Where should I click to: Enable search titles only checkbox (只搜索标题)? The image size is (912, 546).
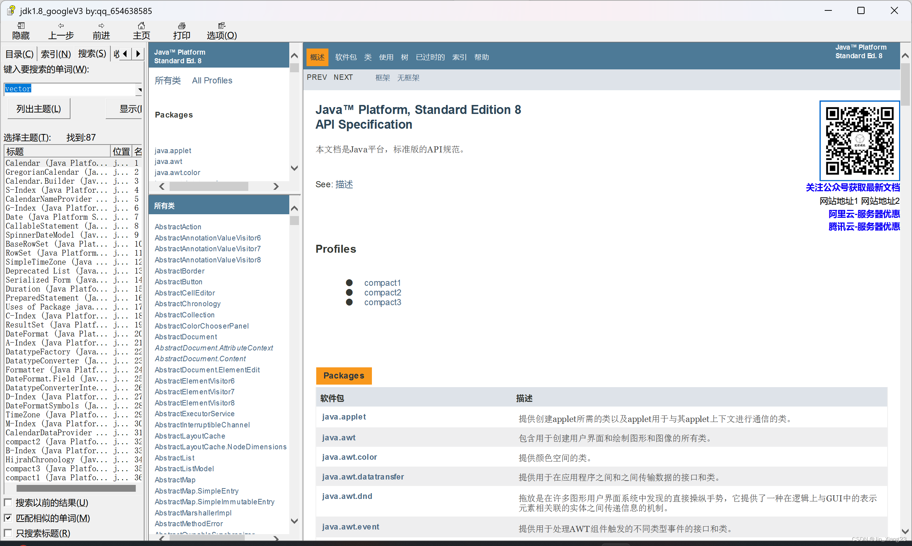tap(8, 533)
